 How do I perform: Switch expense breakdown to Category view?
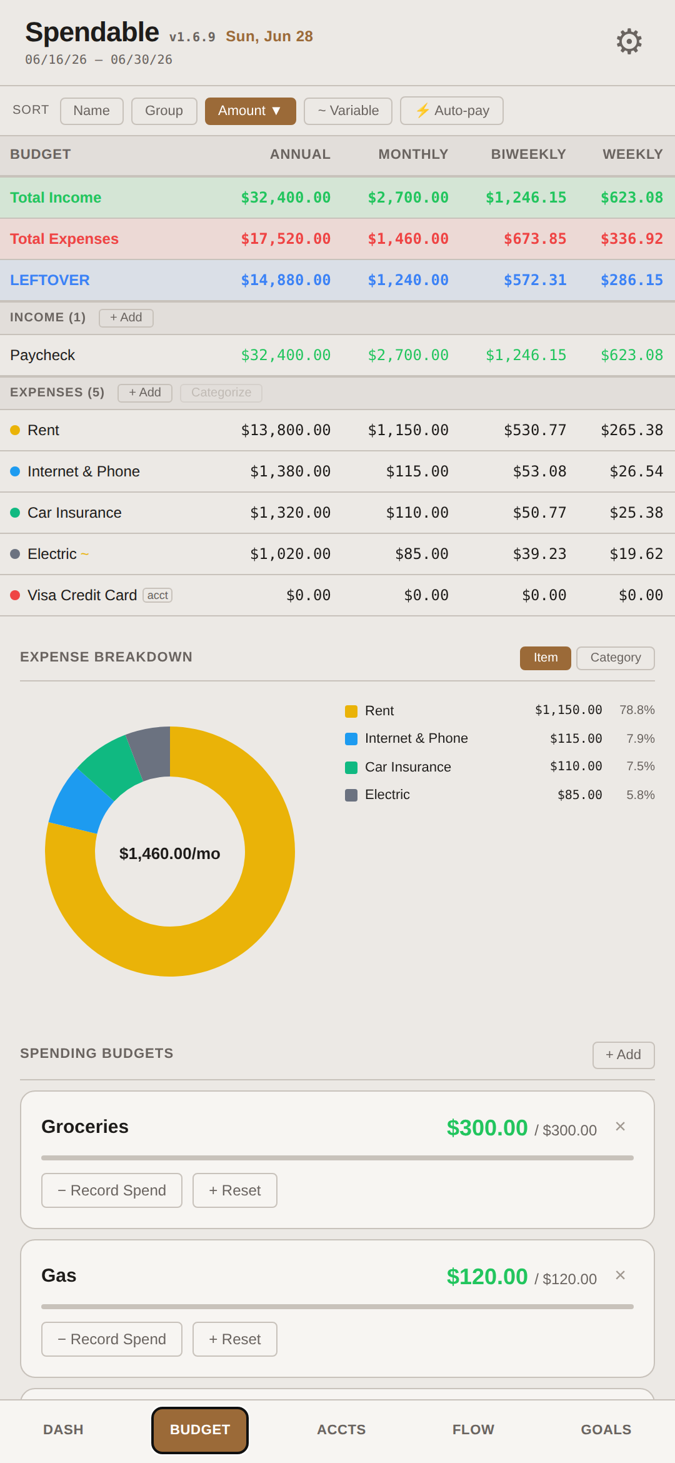point(616,658)
